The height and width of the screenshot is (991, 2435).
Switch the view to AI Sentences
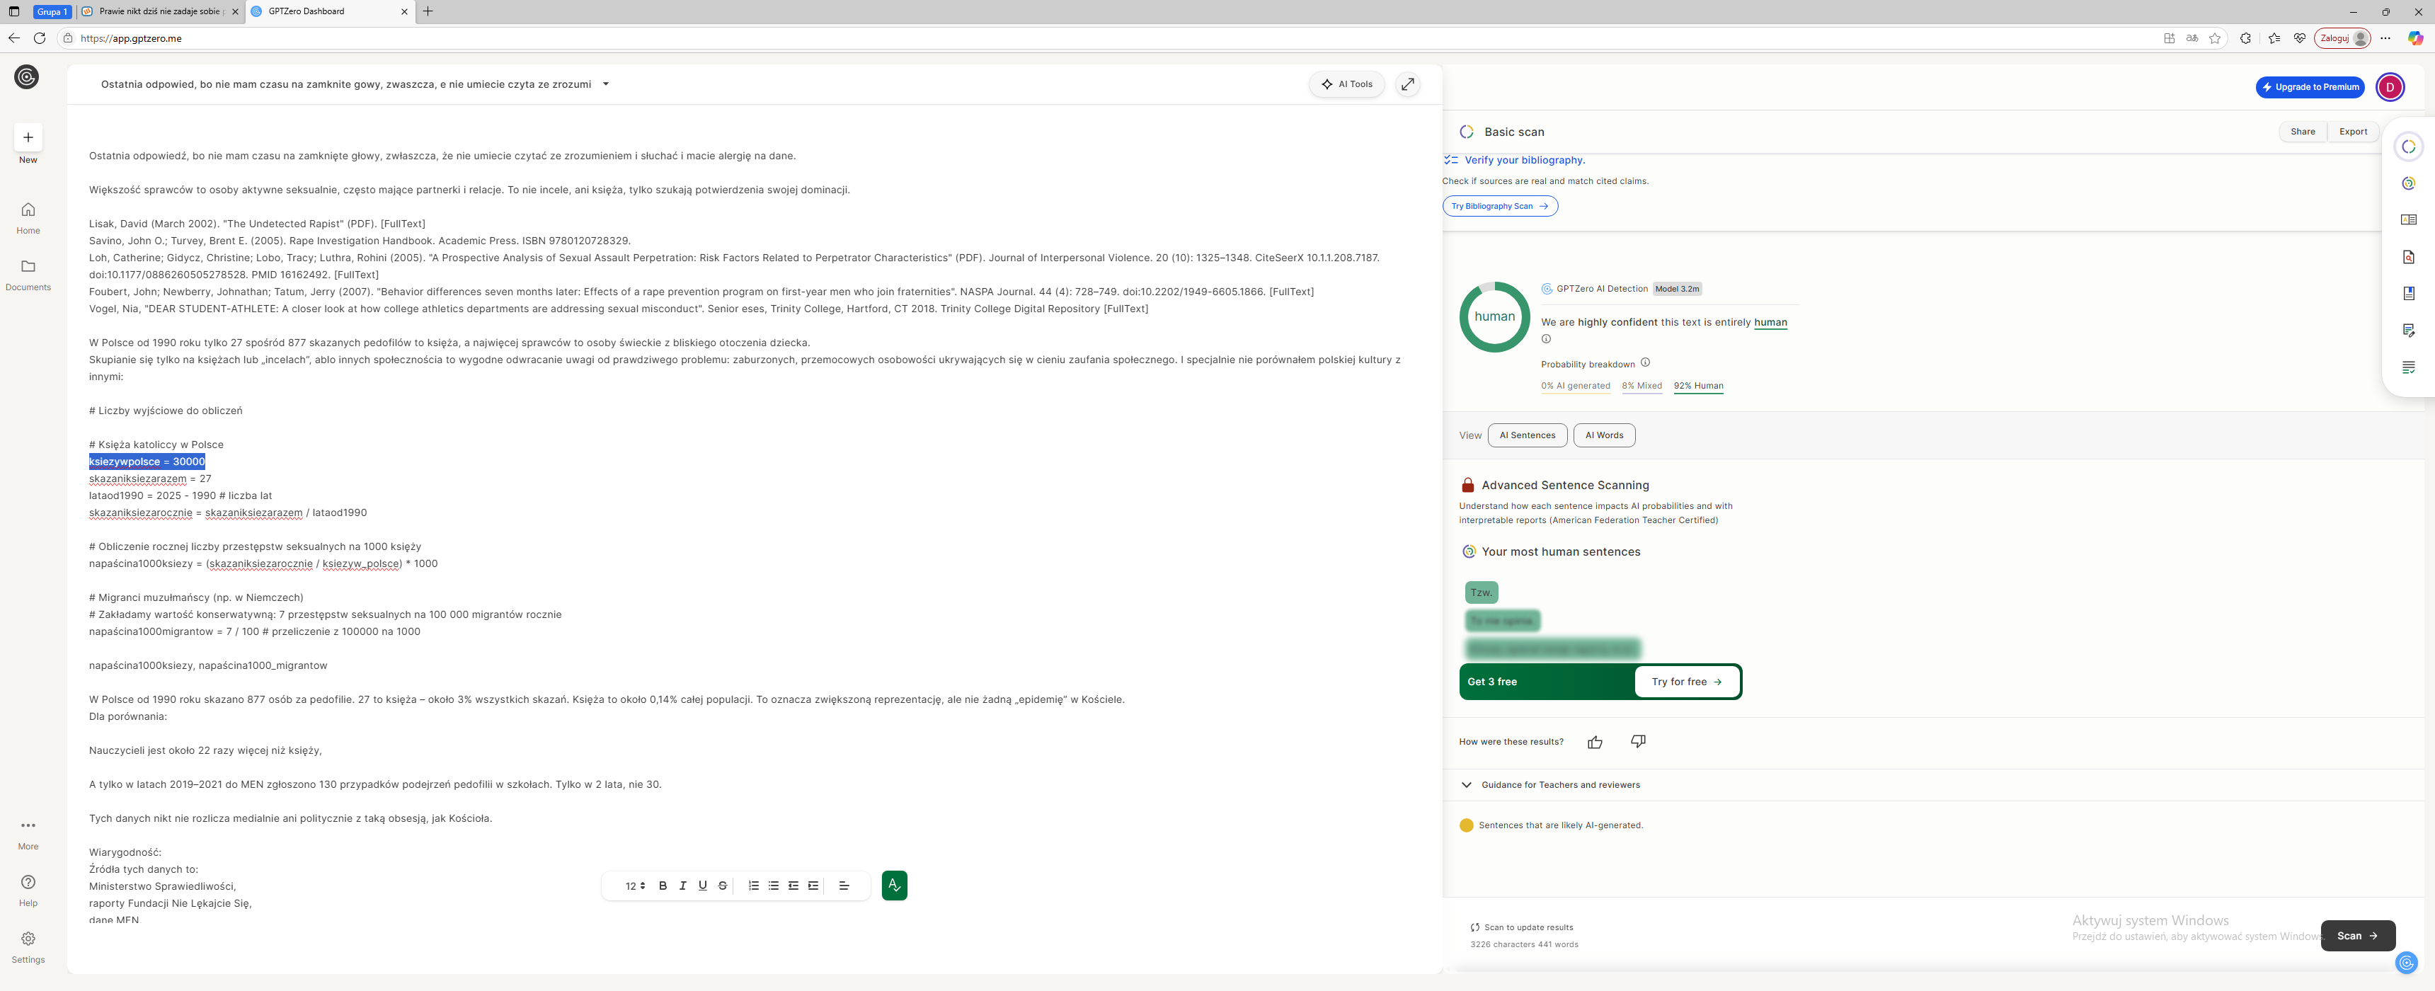(x=1527, y=435)
